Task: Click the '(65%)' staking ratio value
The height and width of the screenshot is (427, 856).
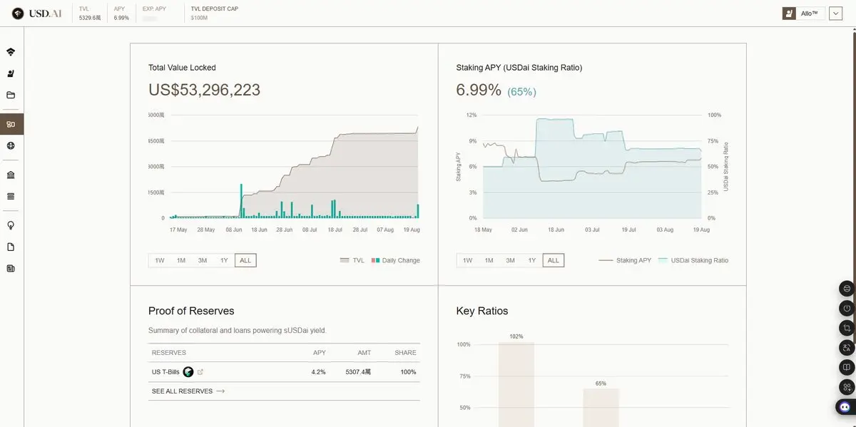Action: (521, 92)
